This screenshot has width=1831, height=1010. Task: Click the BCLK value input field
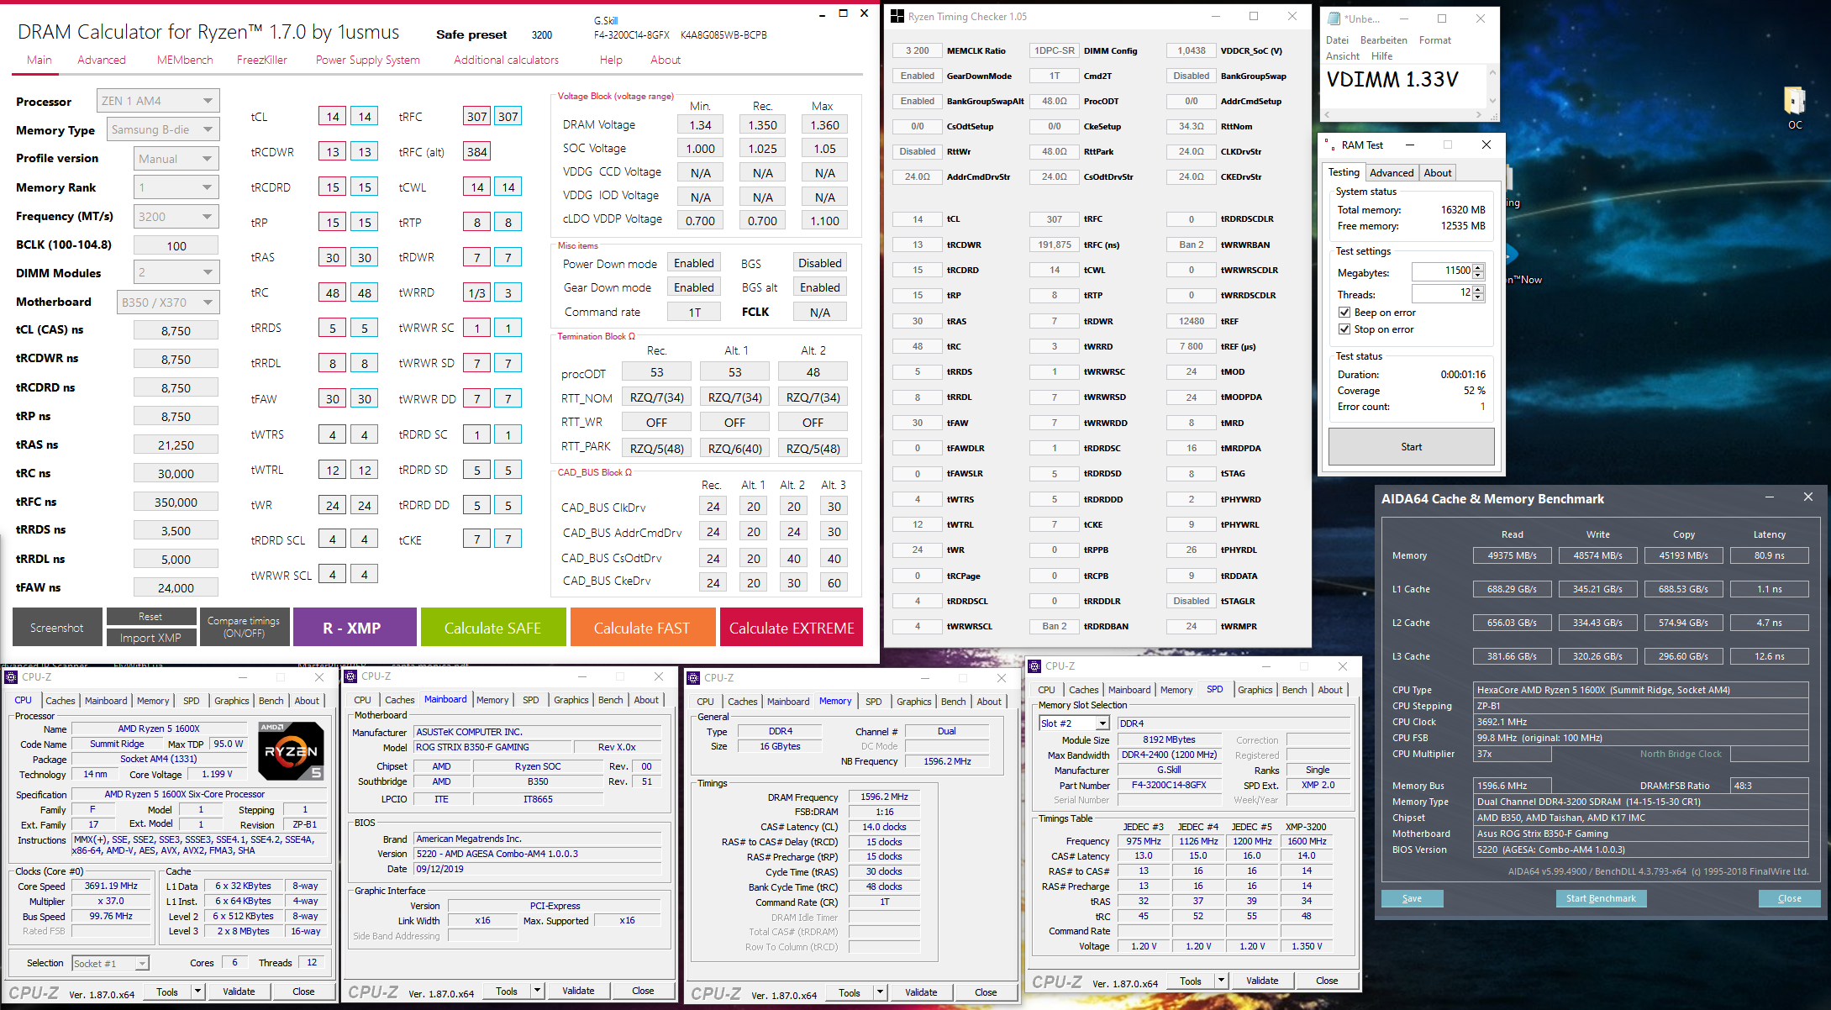[x=176, y=245]
